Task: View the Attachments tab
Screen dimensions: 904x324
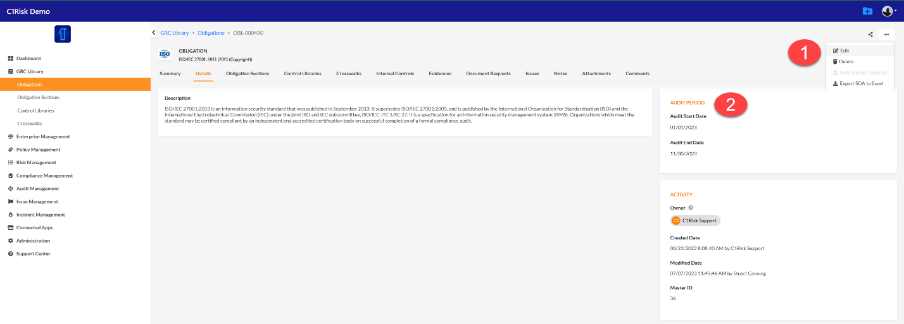Action: [596, 73]
